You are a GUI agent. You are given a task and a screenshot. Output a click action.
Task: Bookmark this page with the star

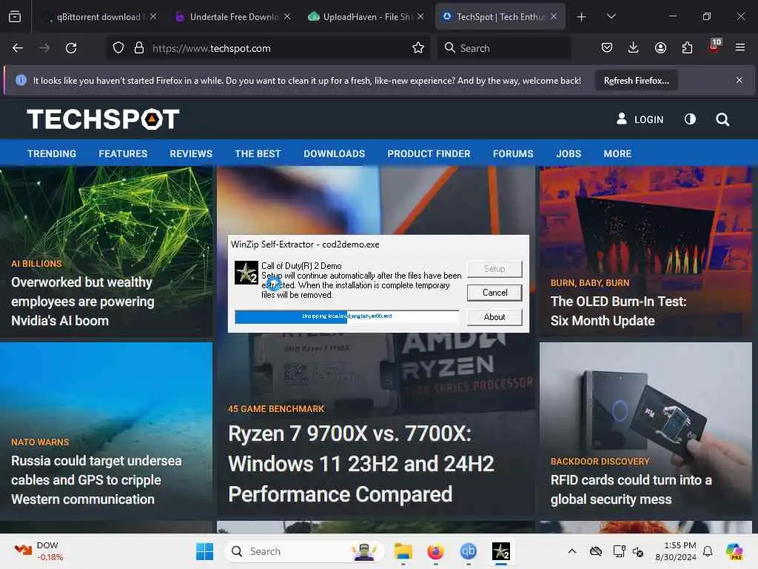click(418, 48)
